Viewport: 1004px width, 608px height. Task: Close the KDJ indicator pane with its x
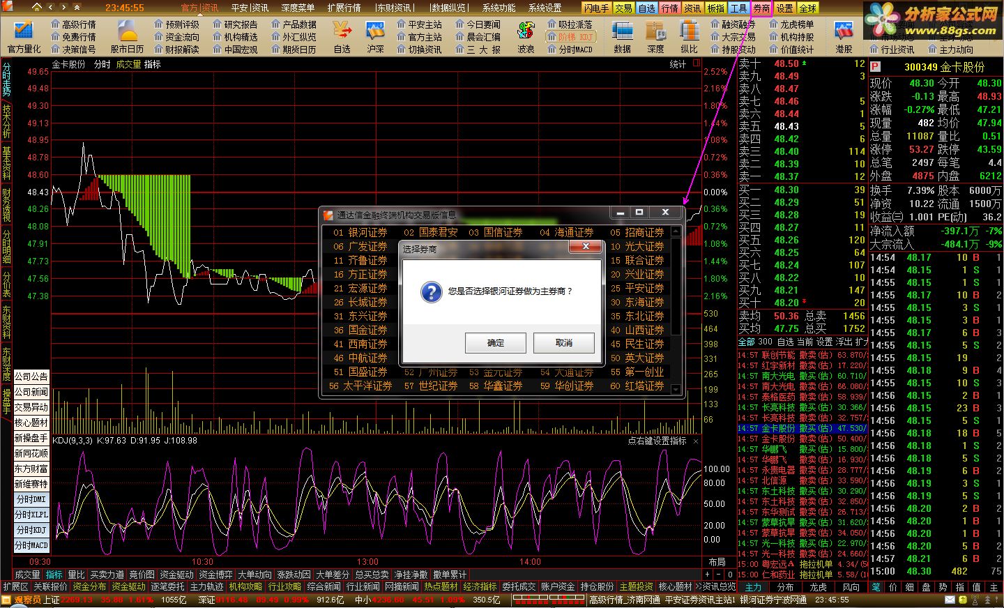[x=696, y=441]
